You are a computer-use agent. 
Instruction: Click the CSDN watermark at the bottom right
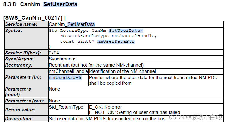[x=195, y=117]
